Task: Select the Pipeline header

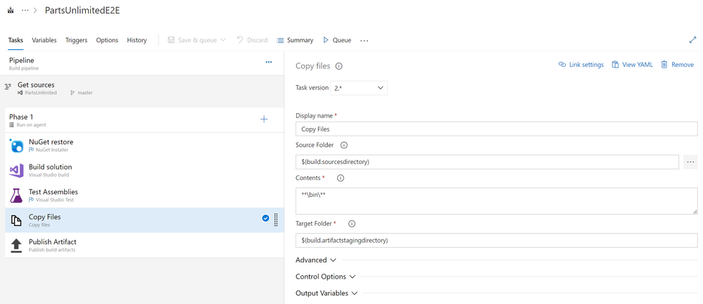Action: click(142, 63)
